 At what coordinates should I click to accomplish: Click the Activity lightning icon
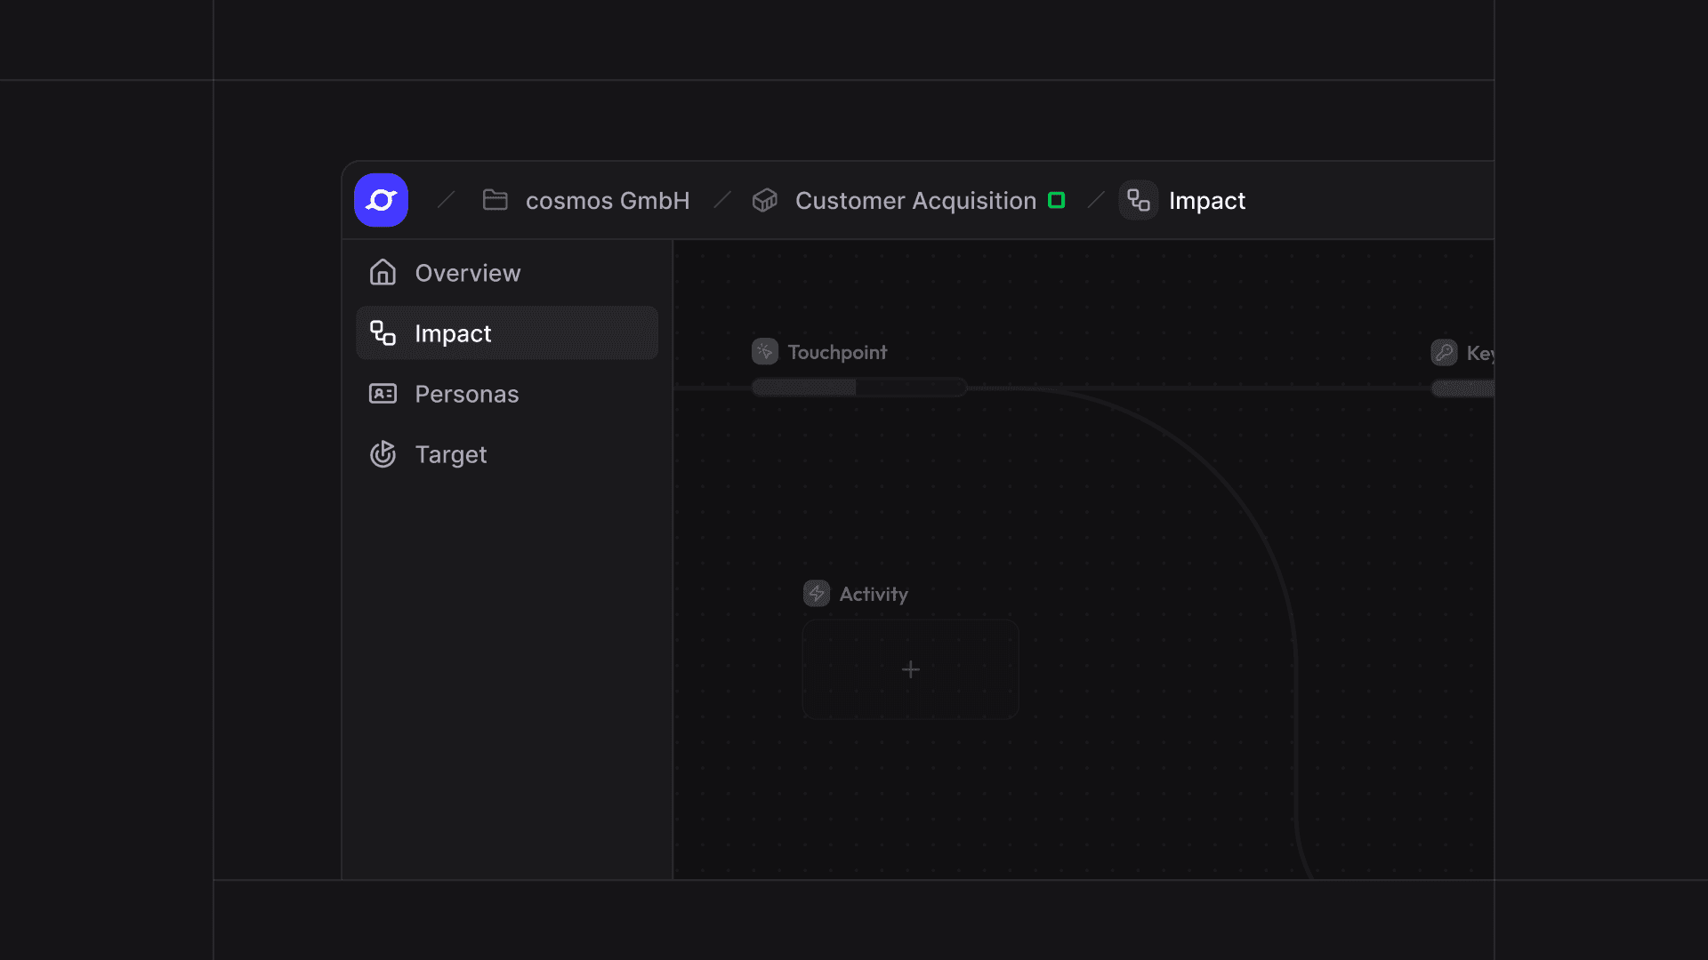(x=817, y=593)
